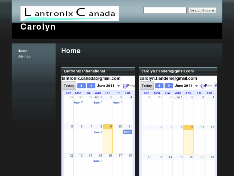234x176 pixels.
Task: Click the Sun column header in lantronix.canada calendar
Action: tap(69, 93)
